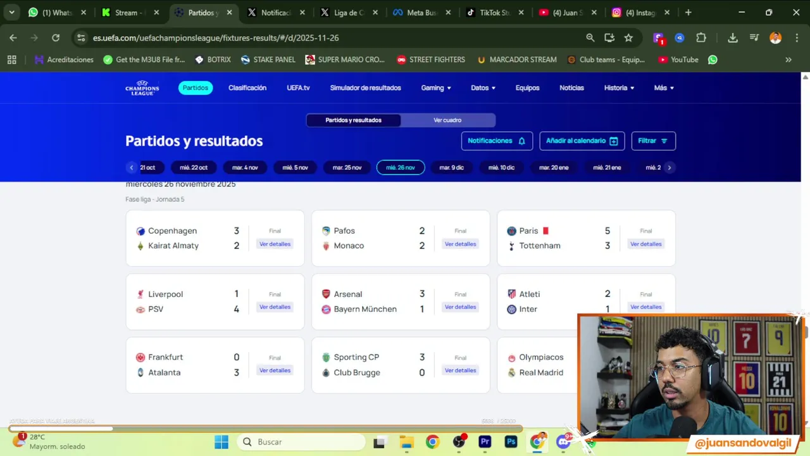Expand the Historia dropdown menu
The width and height of the screenshot is (810, 456).
coord(619,88)
